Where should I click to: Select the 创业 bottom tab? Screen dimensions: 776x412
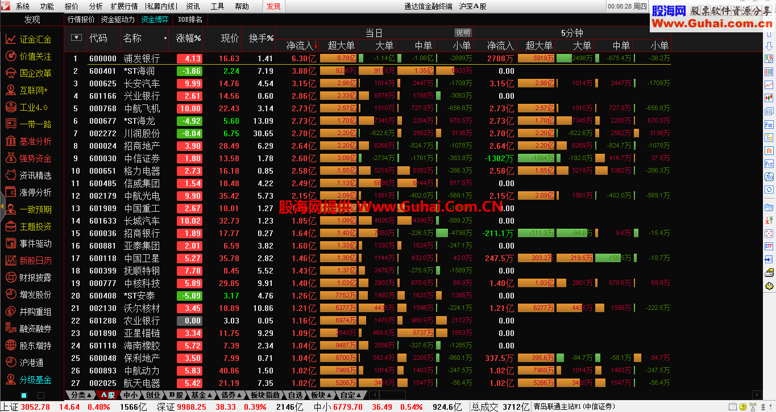(153, 395)
